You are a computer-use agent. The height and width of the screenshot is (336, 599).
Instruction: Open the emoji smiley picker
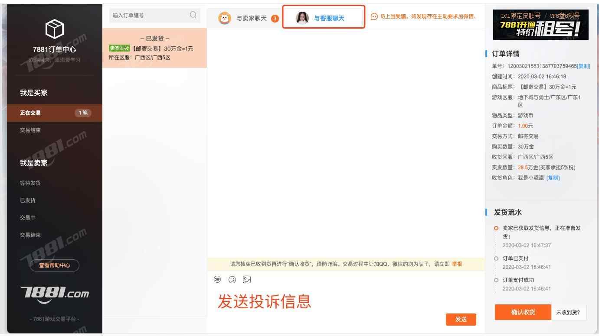pyautogui.click(x=232, y=280)
